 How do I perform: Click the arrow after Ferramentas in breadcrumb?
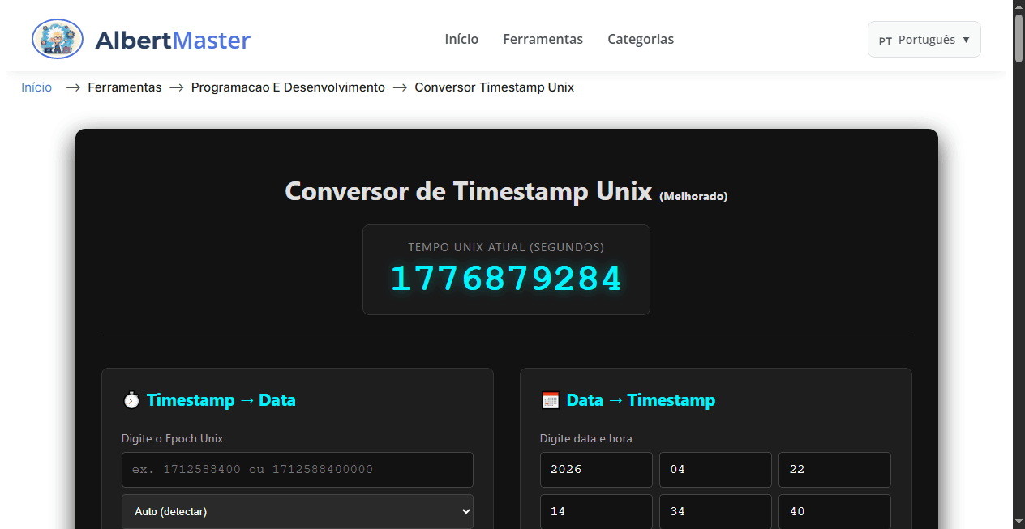click(x=176, y=87)
